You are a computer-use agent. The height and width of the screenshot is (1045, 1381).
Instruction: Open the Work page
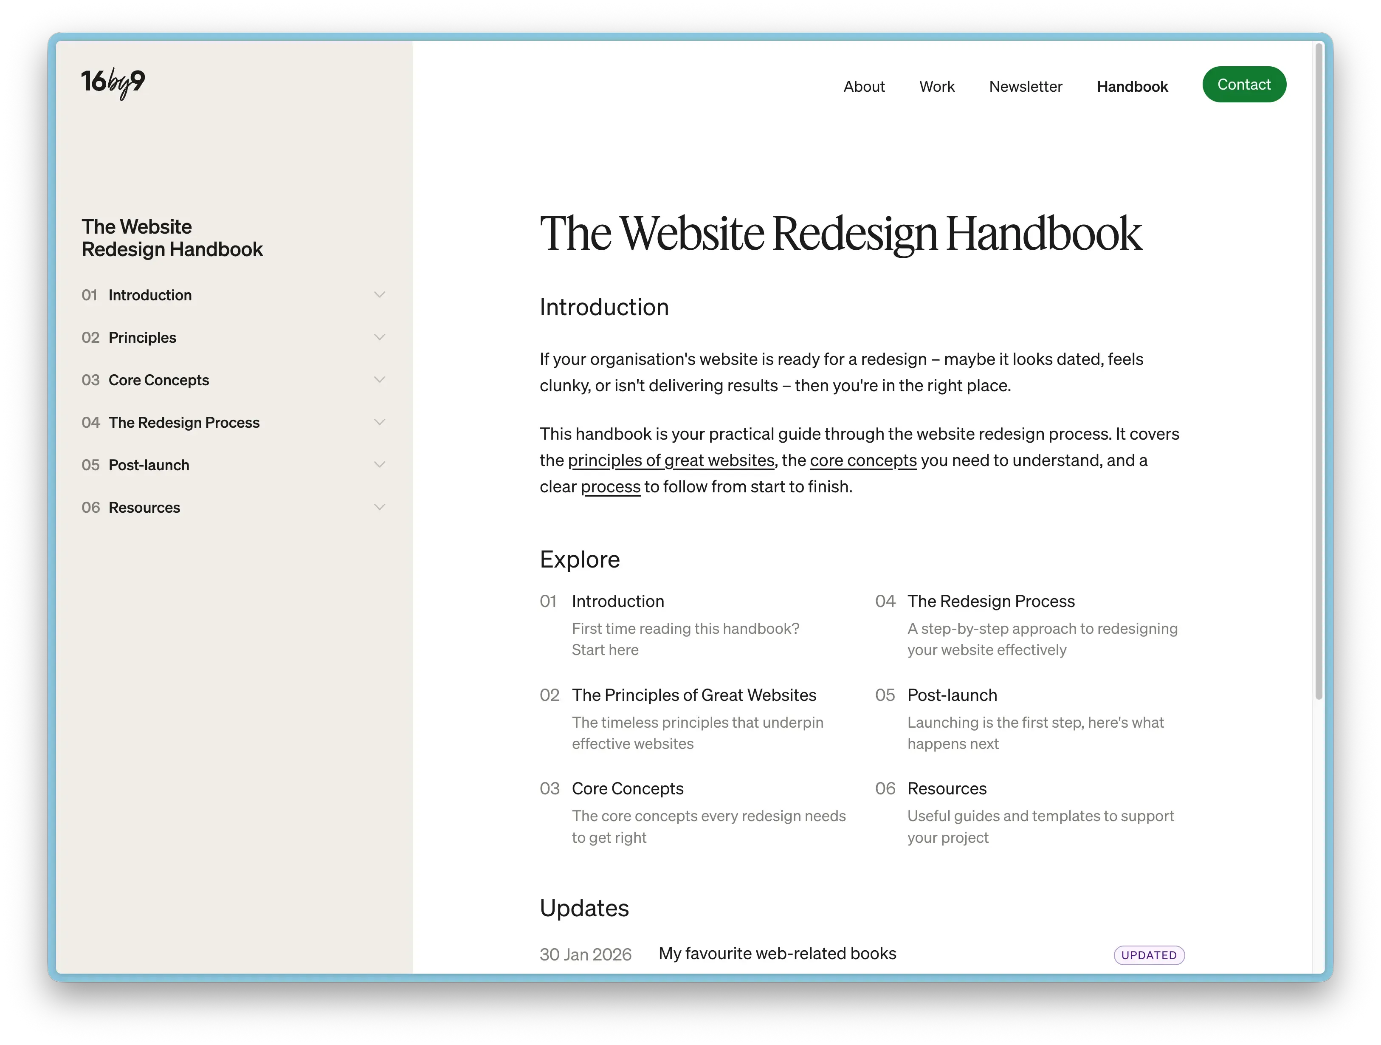point(936,86)
